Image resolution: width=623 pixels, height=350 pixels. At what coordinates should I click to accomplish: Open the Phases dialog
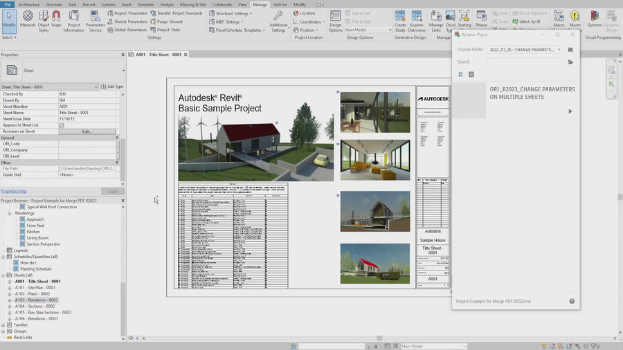pyautogui.click(x=481, y=19)
